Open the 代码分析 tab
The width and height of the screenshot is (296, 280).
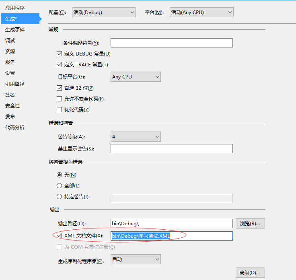click(x=15, y=128)
